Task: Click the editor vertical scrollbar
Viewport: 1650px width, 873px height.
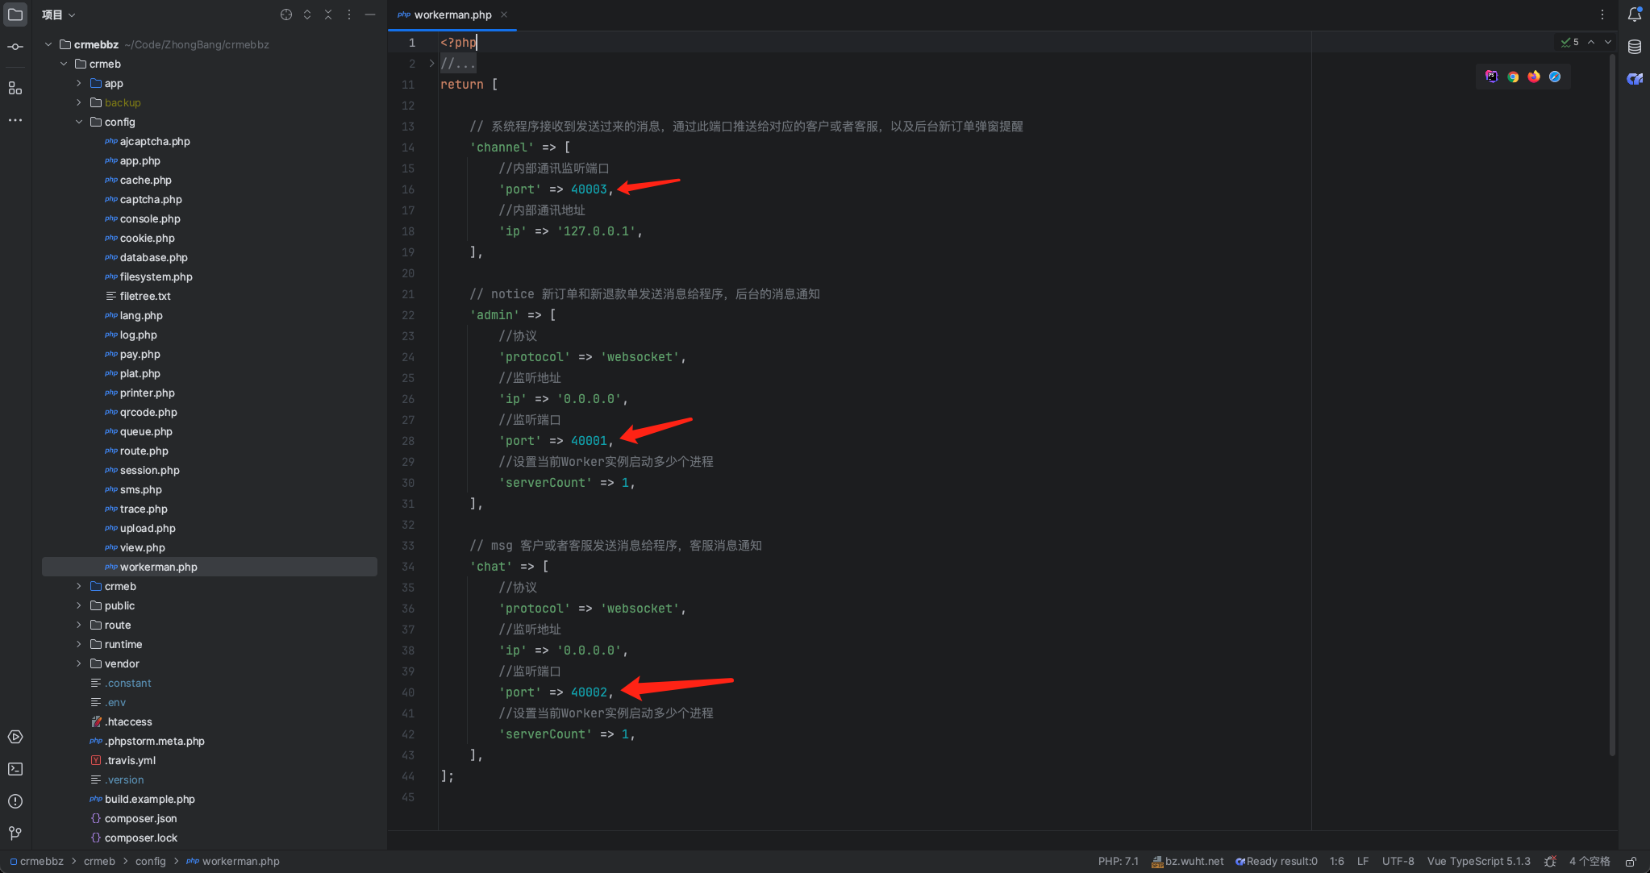Action: [x=1612, y=403]
